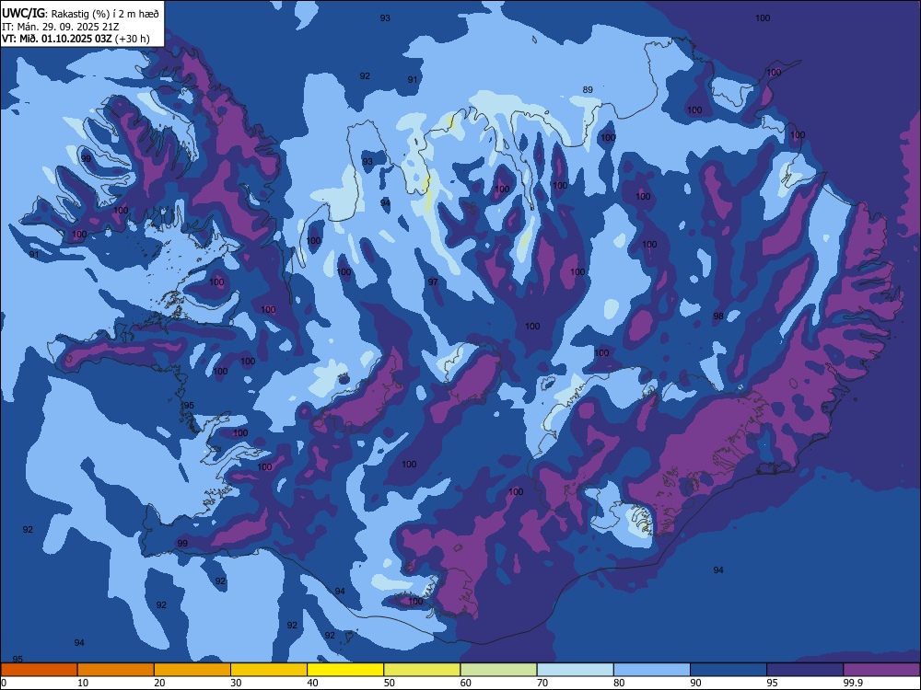Select the 'IT: Mán. 29. 09. 2025 21Z' line
The width and height of the screenshot is (921, 690).
pyautogui.click(x=61, y=27)
